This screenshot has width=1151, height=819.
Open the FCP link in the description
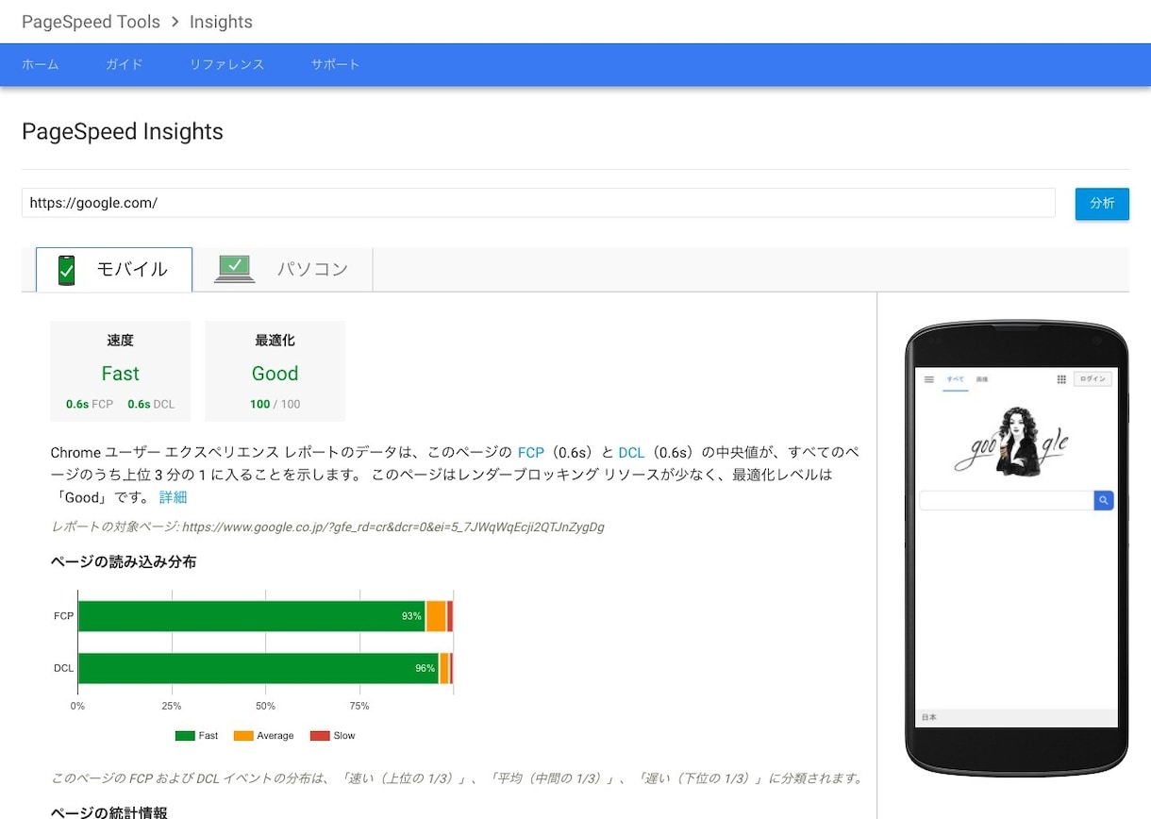(531, 453)
